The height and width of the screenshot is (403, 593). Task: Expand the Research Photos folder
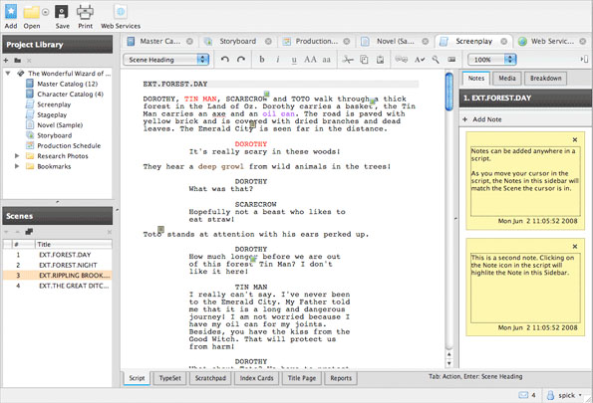(x=17, y=156)
